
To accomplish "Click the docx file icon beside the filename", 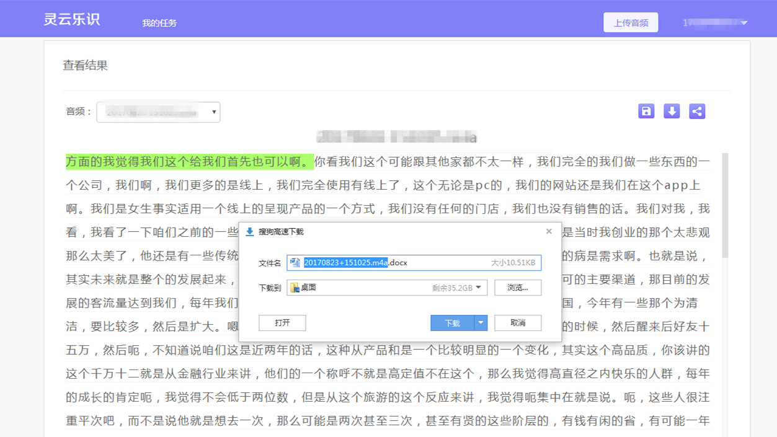I will click(x=295, y=263).
